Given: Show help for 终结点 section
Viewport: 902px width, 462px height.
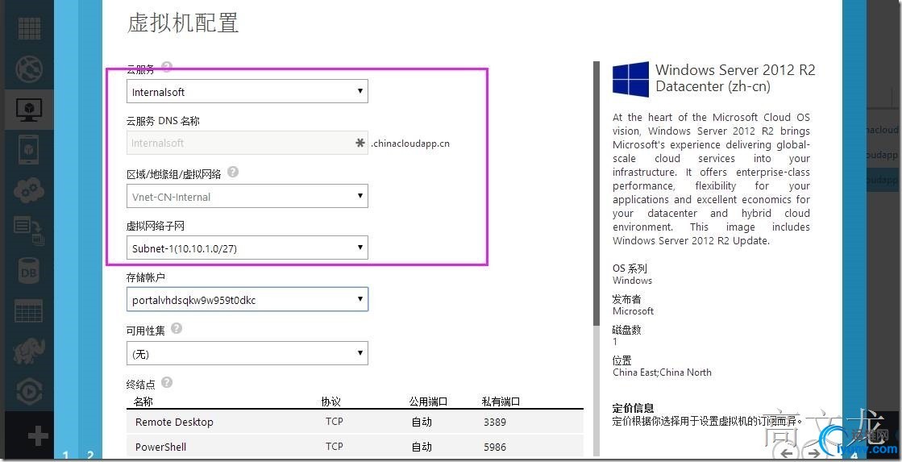Looking at the screenshot, I should click(x=167, y=382).
